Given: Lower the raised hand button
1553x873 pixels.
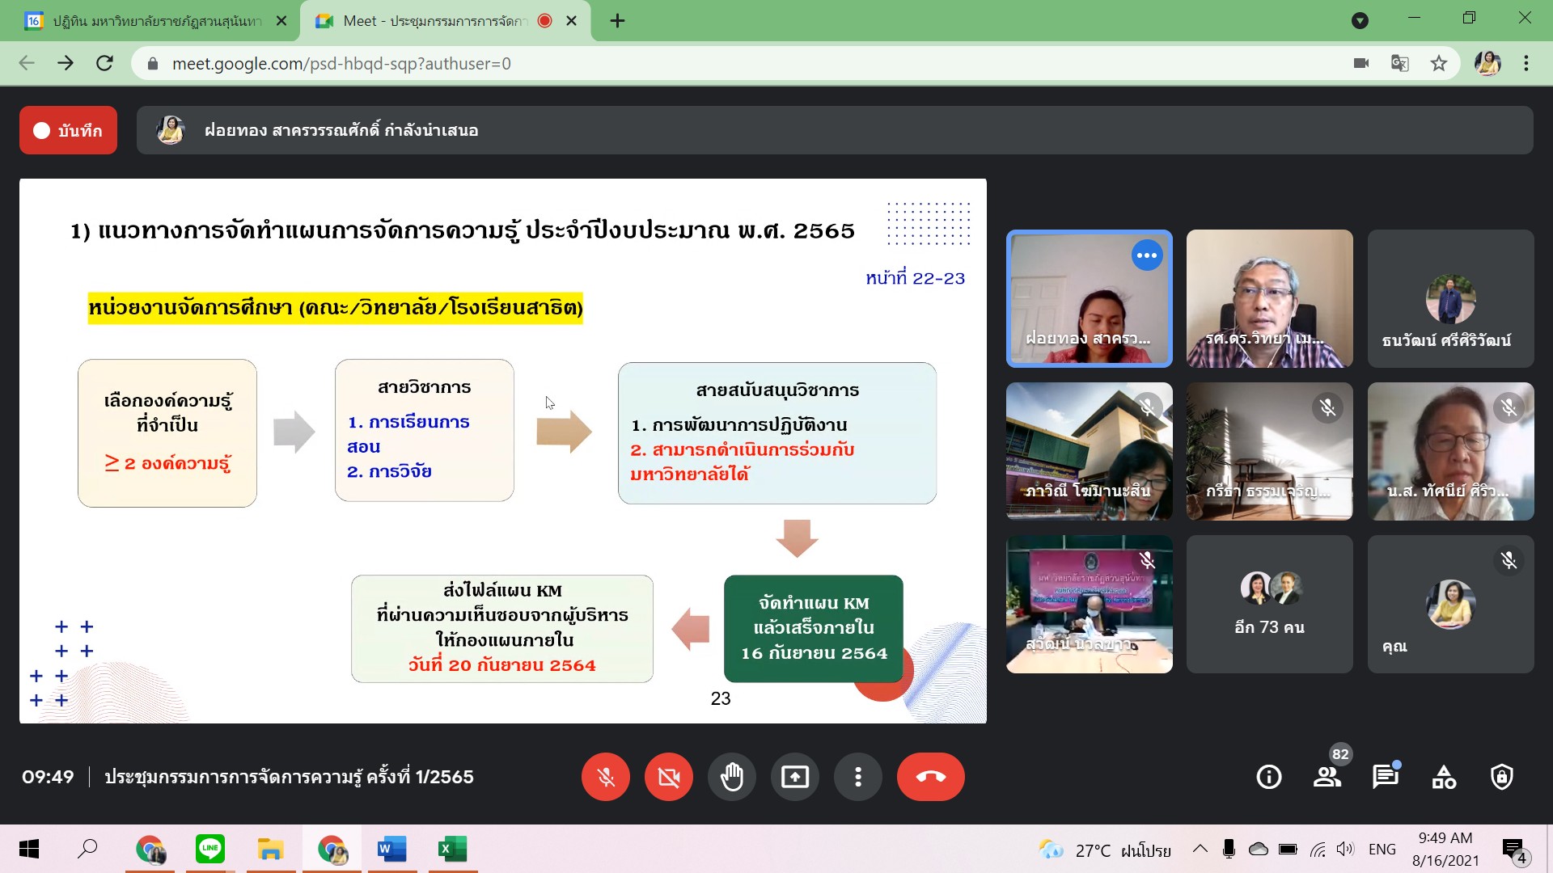Looking at the screenshot, I should 731,777.
